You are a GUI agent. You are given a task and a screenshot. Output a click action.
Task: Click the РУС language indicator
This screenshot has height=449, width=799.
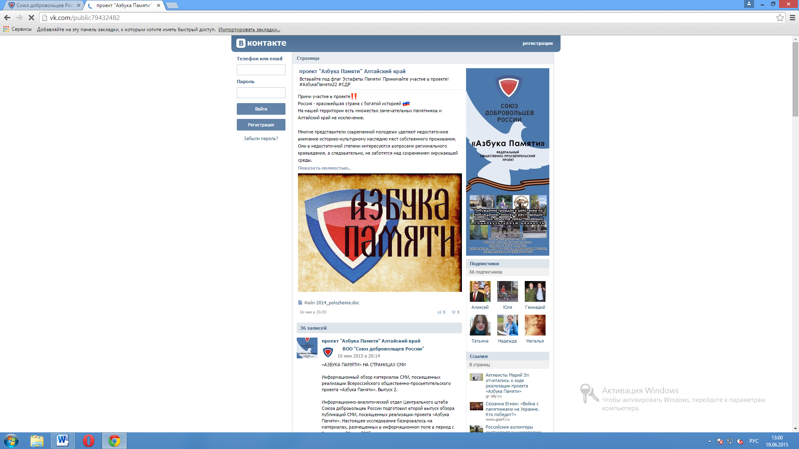click(754, 441)
